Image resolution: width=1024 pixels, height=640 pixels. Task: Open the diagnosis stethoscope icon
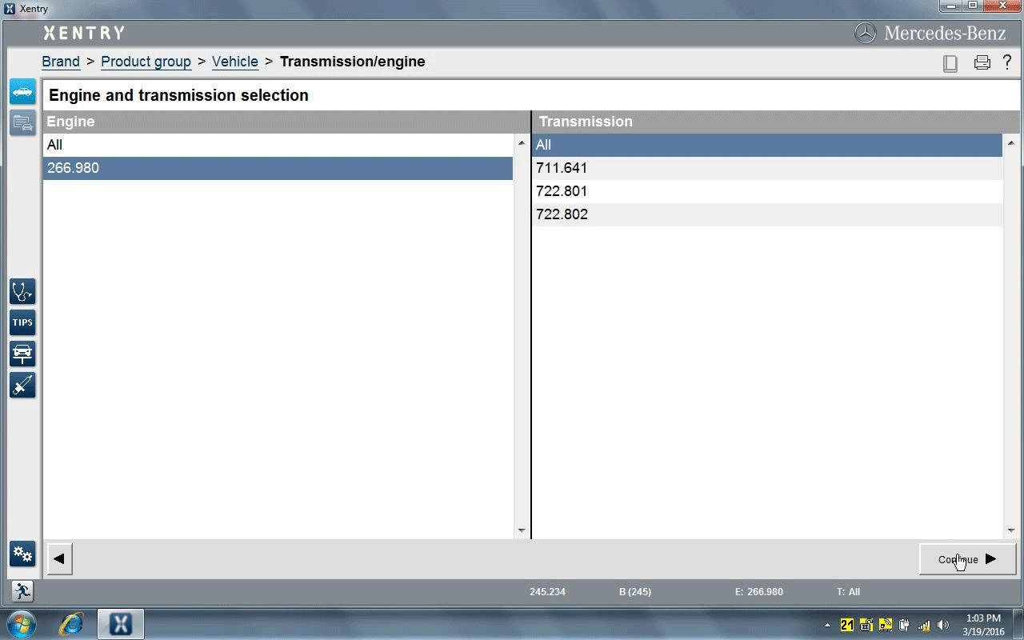pos(22,291)
